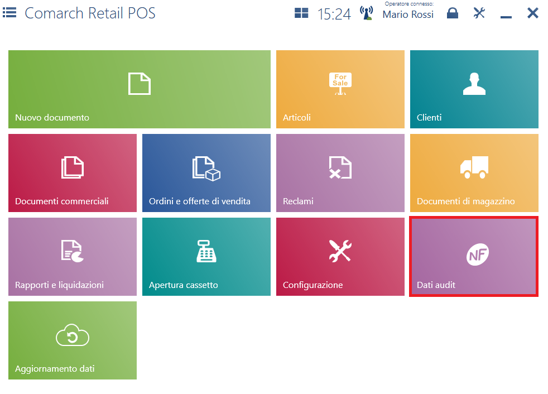Open tools via wrench screwdriver icon
This screenshot has width=548, height=394.
479,13
